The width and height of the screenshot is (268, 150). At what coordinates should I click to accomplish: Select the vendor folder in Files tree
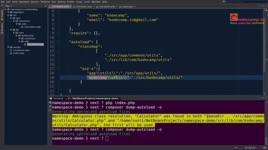[17, 47]
